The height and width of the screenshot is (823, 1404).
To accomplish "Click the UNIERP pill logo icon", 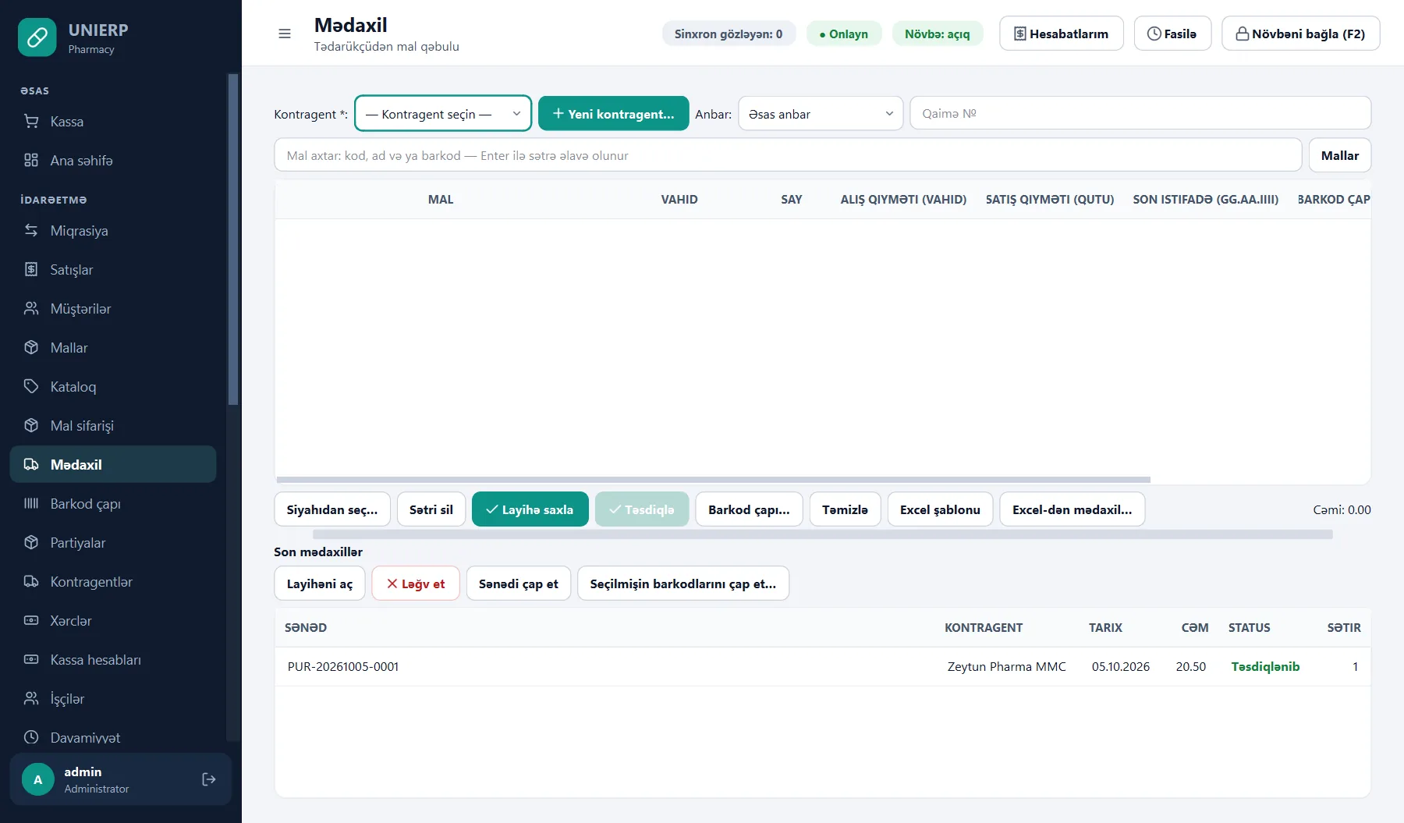I will pyautogui.click(x=37, y=37).
